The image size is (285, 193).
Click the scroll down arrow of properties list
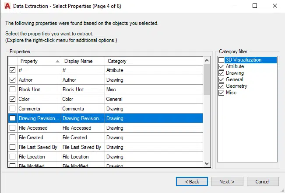[207, 164]
